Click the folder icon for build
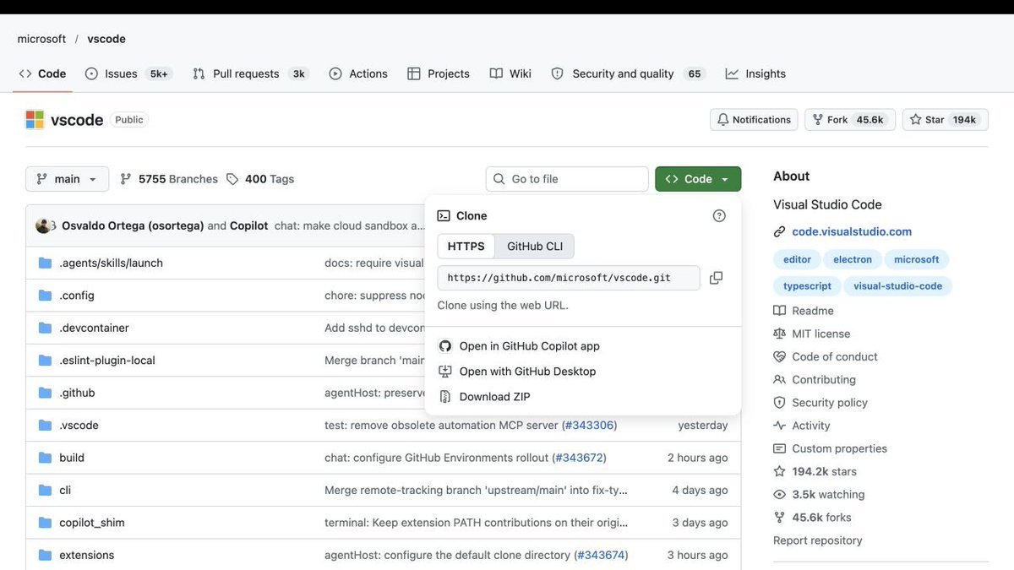The image size is (1014, 570). point(46,458)
